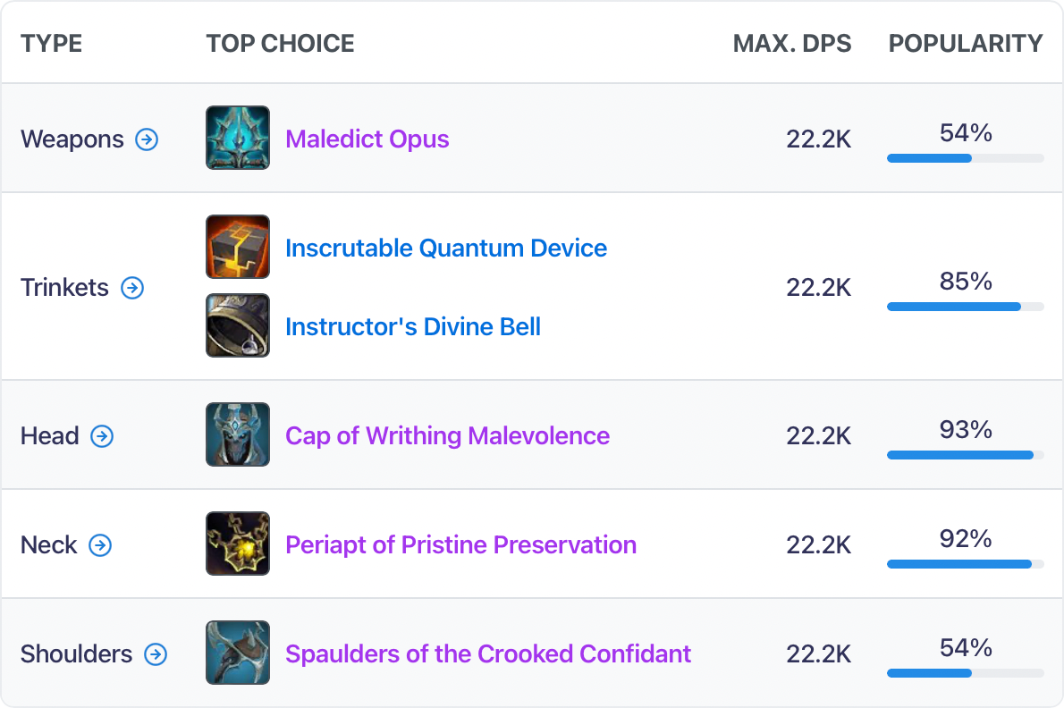Open the Maledict Opus item link

click(367, 139)
